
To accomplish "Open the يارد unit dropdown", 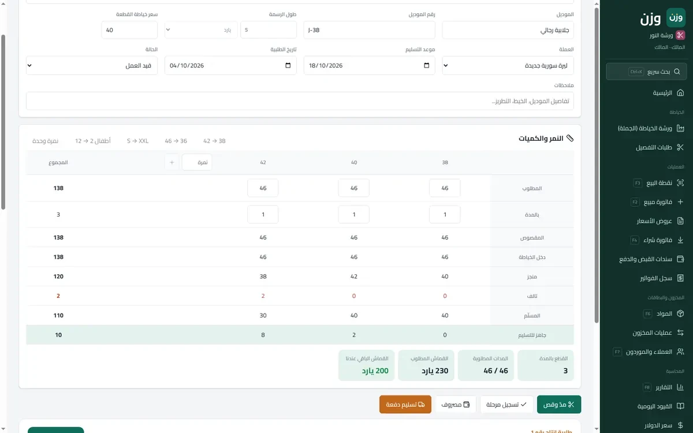I will point(201,30).
